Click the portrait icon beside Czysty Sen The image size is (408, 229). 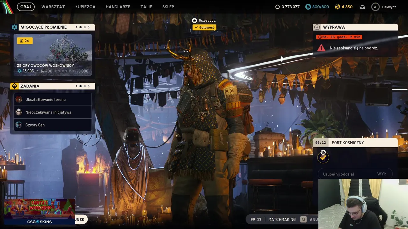tap(19, 125)
